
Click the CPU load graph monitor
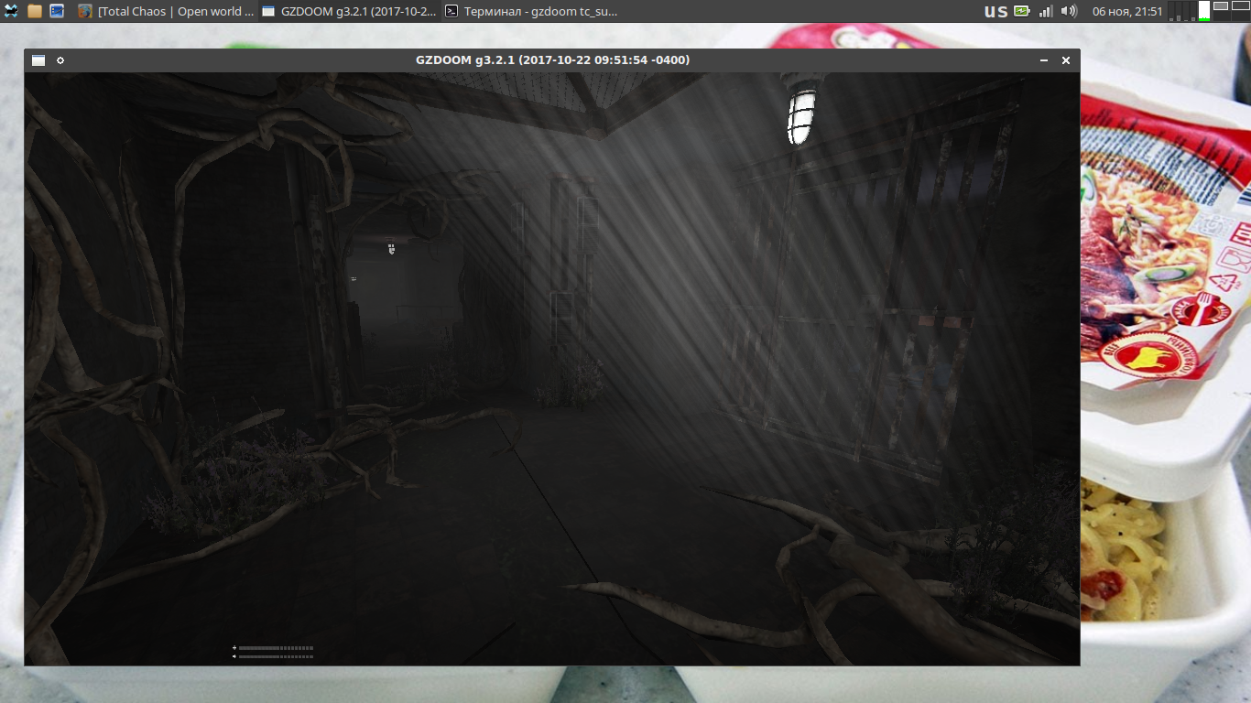tap(1183, 11)
